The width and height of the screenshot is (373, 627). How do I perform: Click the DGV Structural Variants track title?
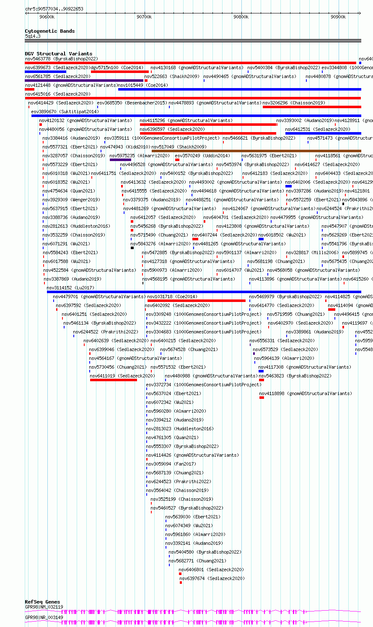[x=59, y=54]
